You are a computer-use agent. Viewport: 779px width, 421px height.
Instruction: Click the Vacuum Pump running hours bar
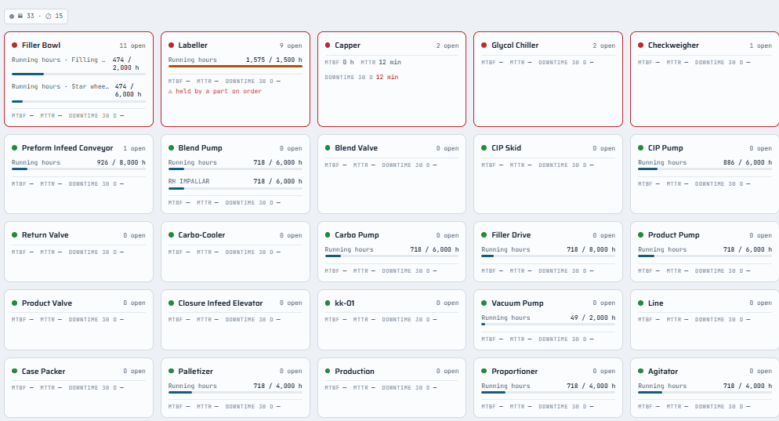pyautogui.click(x=549, y=324)
